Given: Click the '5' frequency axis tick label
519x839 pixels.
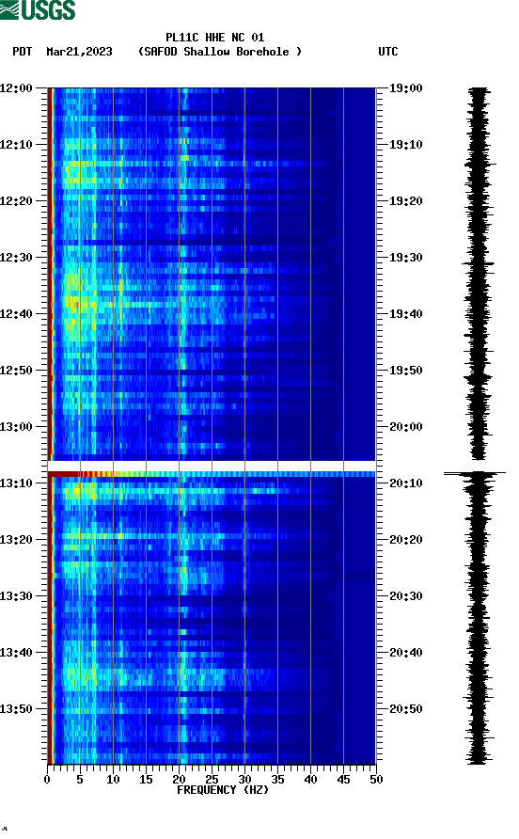Looking at the screenshot, I should [x=80, y=780].
